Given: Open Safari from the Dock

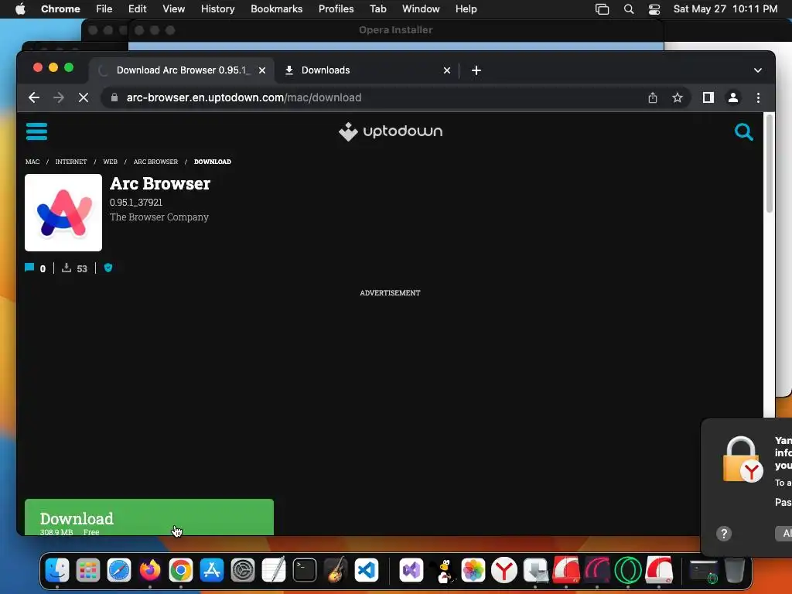Looking at the screenshot, I should (x=118, y=570).
